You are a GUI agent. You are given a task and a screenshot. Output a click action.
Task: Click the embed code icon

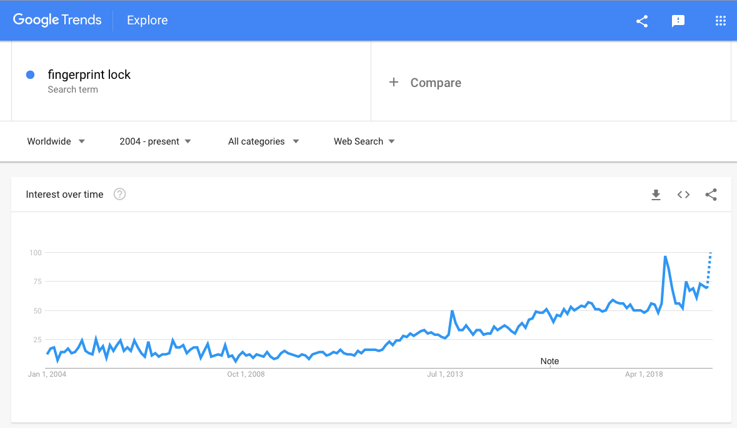[683, 195]
